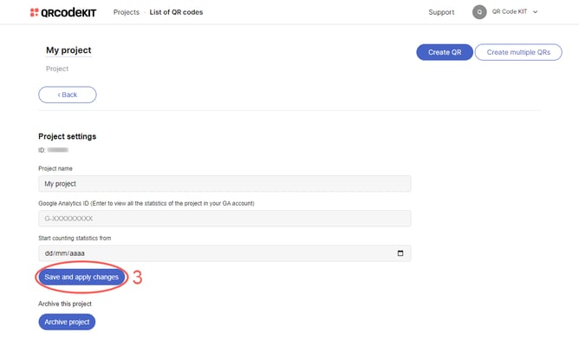Viewport: 579px width, 348px height.
Task: Go back with the Back button
Action: point(68,95)
